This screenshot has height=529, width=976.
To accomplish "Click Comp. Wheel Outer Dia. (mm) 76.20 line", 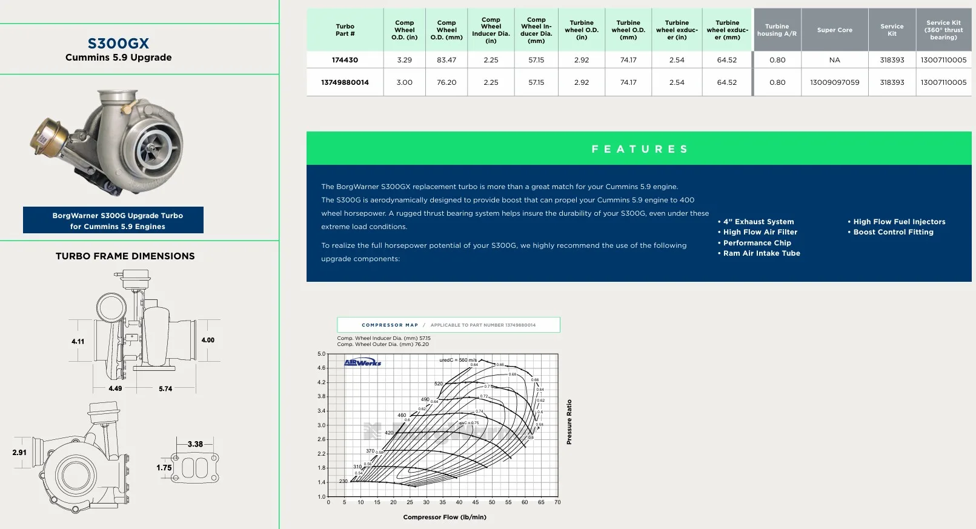I will [x=383, y=345].
